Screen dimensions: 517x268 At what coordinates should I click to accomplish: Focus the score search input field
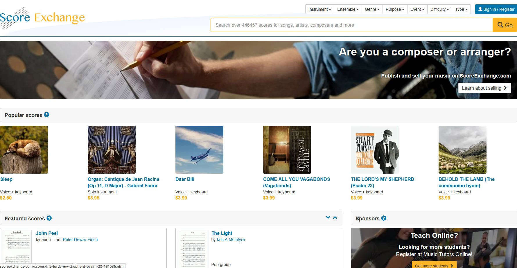(351, 25)
